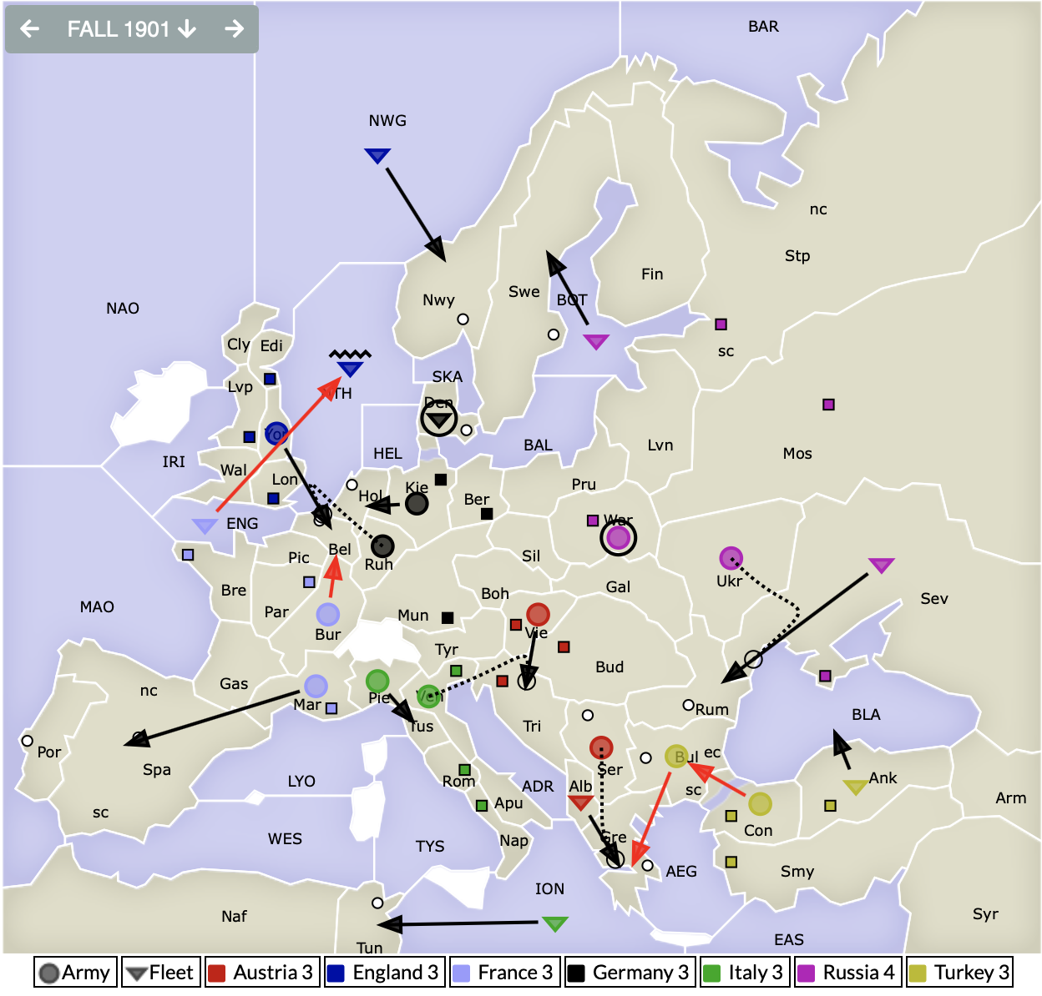The image size is (1042, 996).
Task: Select the French army in Marseilles
Action: click(x=316, y=686)
